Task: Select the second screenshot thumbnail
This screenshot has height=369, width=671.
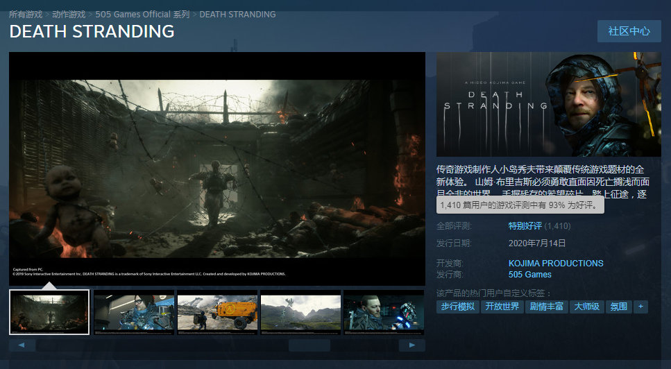Action: 133,312
